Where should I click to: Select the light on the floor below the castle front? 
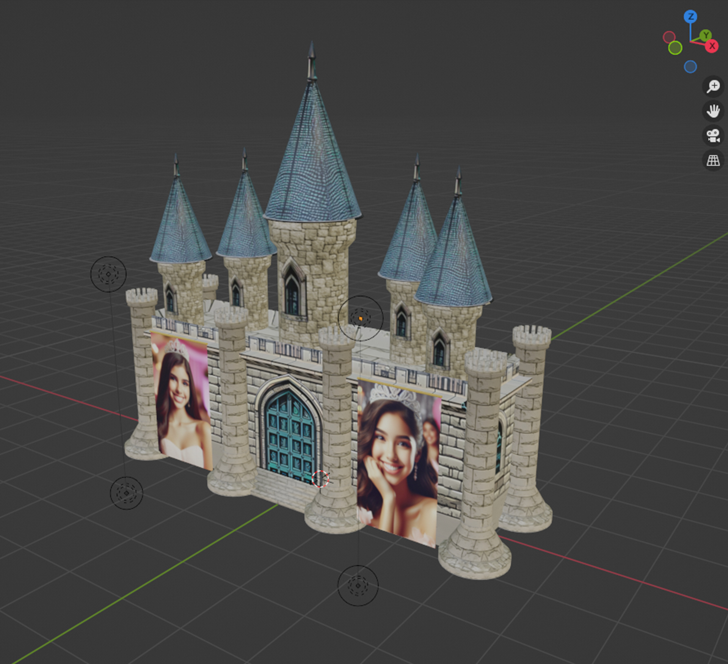(358, 585)
